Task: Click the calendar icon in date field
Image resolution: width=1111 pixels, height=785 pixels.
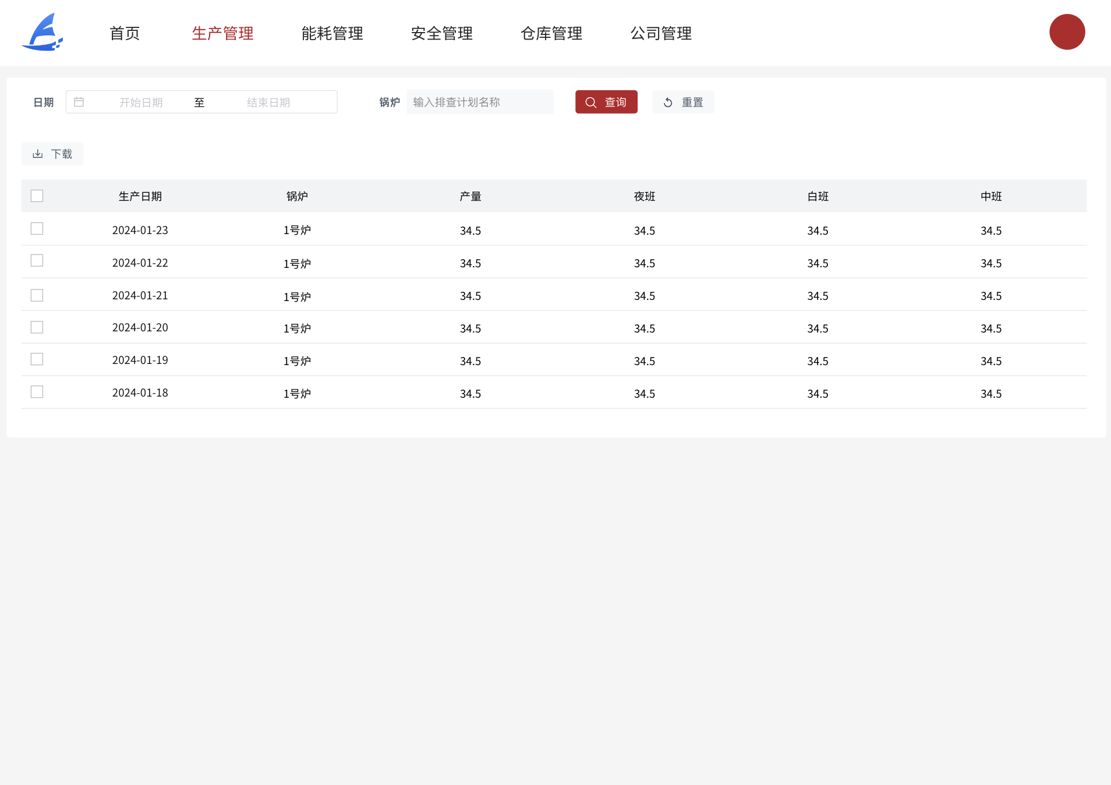Action: tap(79, 102)
